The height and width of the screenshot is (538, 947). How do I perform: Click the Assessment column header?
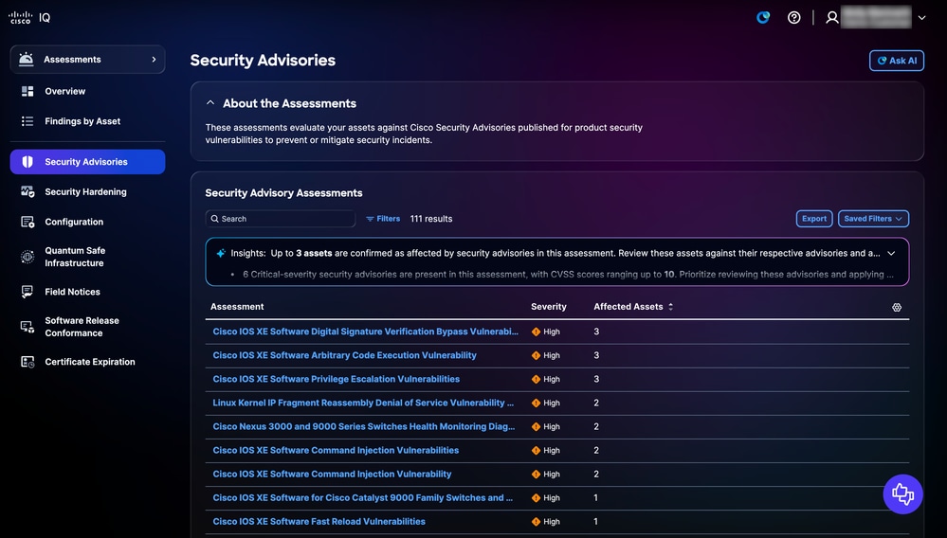pos(237,307)
